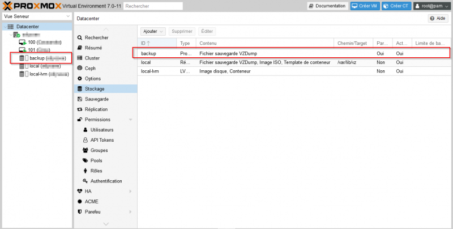Image resolution: width=453 pixels, height=229 pixels.
Task: Open the Ajouter storage dropdown
Action: [153, 31]
